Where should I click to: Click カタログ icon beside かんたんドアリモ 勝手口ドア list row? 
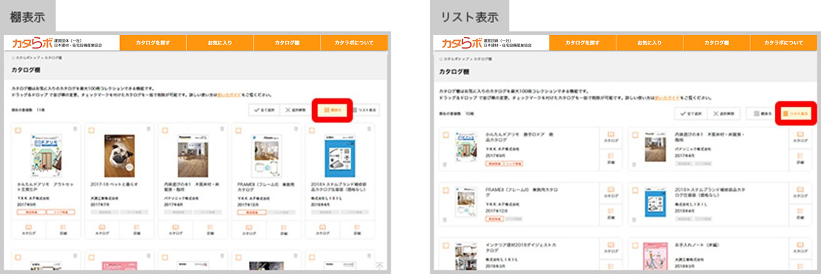(x=610, y=137)
